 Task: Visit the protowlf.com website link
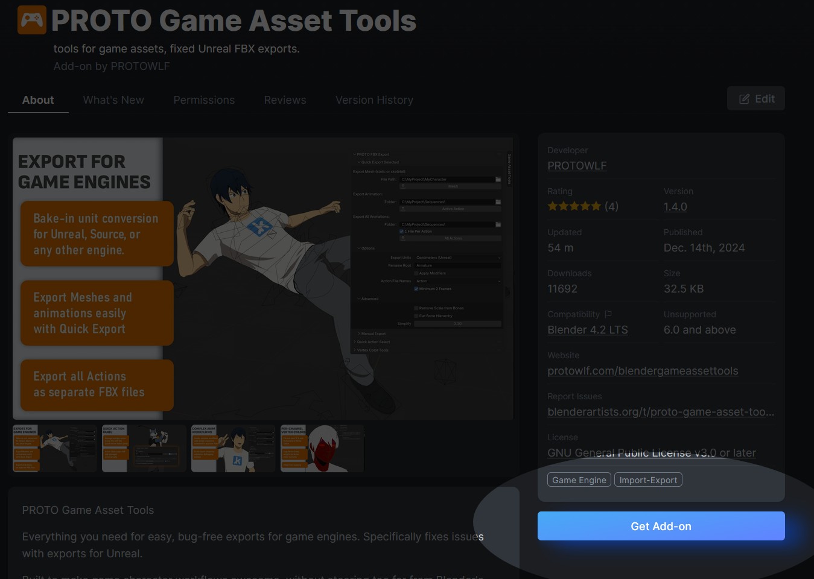coord(643,371)
